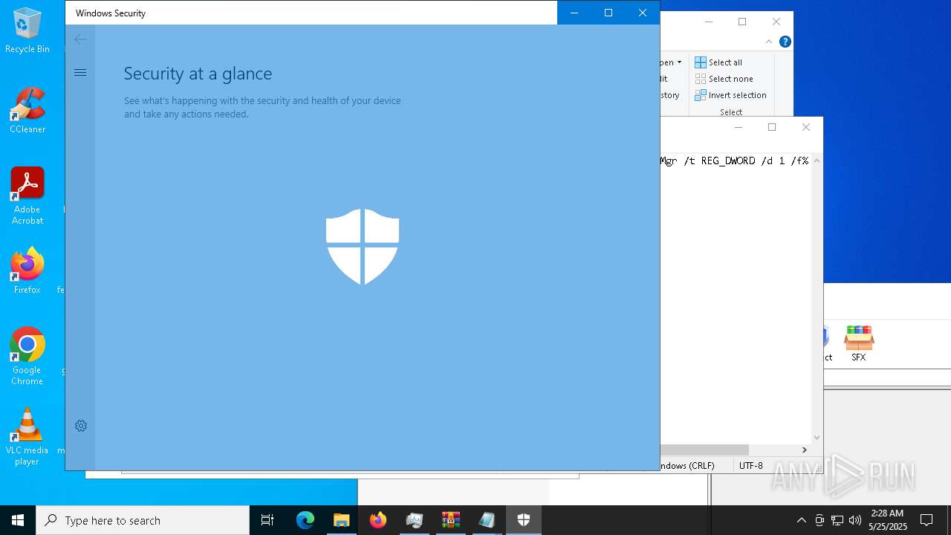This screenshot has width=951, height=535.
Task: Switch to WinRAR on taskbar
Action: [x=451, y=520]
